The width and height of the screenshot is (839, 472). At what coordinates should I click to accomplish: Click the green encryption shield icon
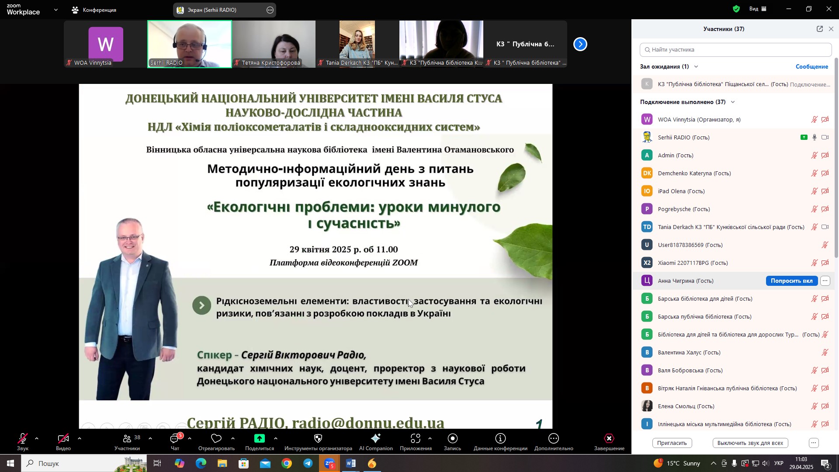737,9
